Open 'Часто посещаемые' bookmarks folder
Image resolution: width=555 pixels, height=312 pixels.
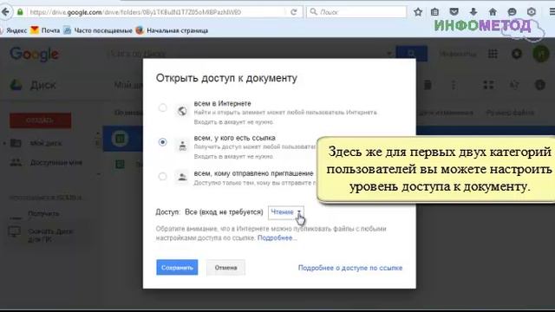pos(98,30)
